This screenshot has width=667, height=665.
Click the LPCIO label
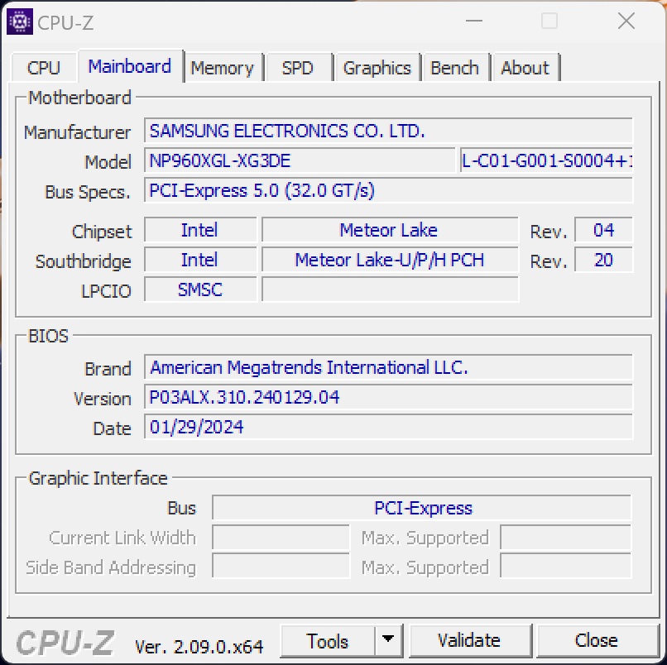(x=106, y=291)
